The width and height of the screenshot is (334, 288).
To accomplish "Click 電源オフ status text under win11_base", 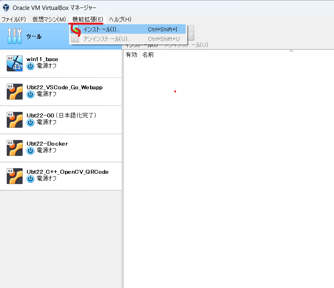I will 47,66.
